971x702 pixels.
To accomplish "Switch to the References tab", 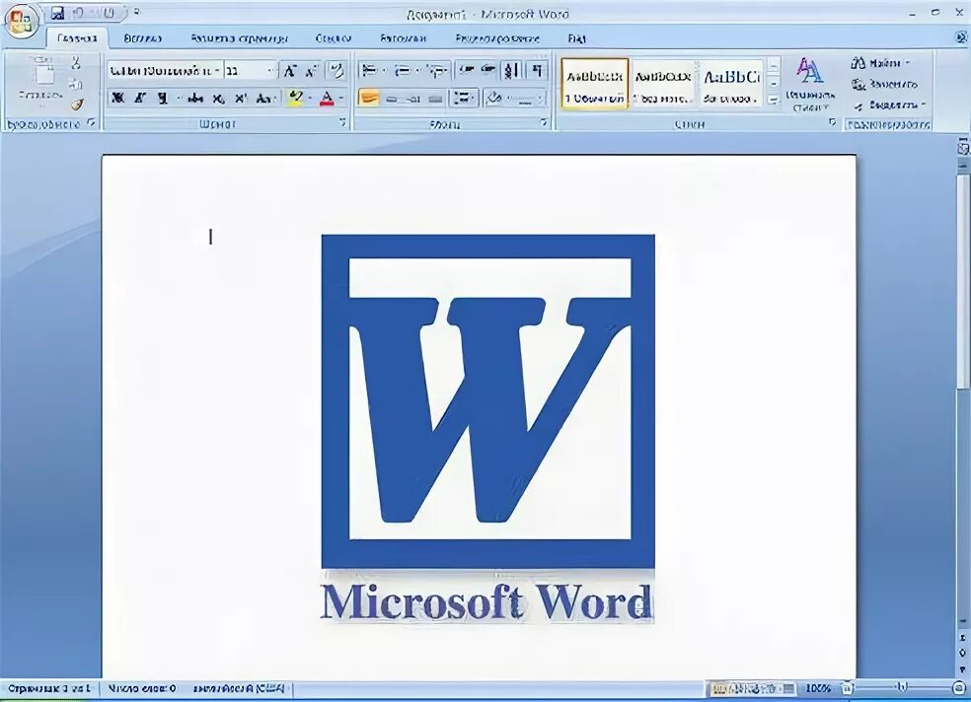I will point(334,38).
